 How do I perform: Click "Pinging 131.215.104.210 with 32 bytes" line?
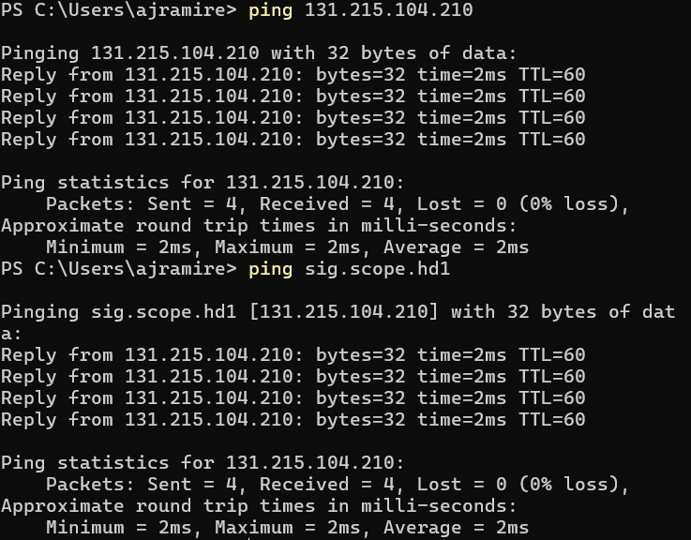259,53
